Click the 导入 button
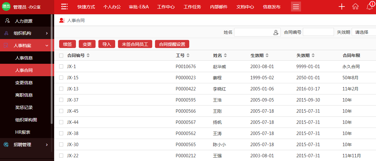This screenshot has width=376, height=161. click(107, 44)
